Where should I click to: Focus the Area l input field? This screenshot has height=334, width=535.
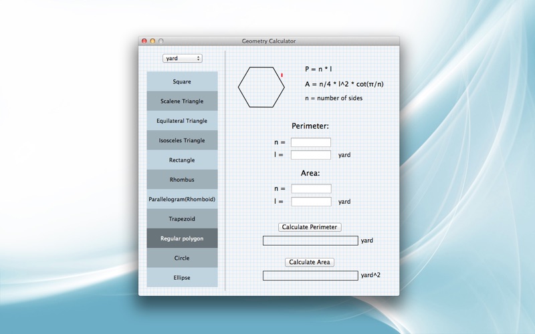[x=311, y=202]
